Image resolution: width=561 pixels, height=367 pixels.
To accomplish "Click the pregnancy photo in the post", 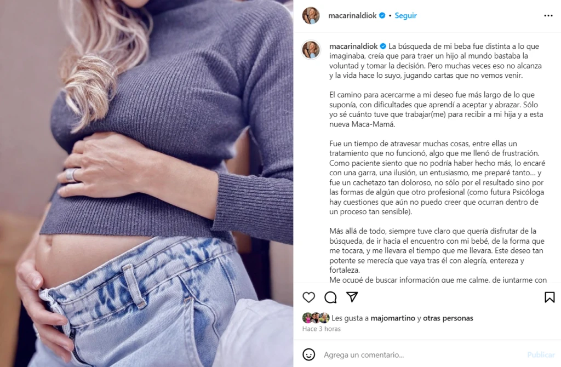I will pos(147,184).
